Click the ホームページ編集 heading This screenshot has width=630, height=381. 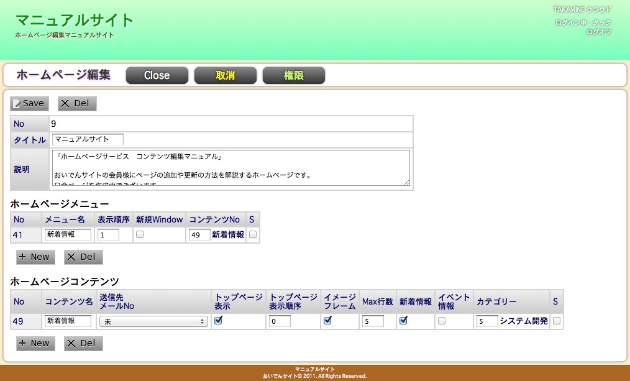[63, 75]
